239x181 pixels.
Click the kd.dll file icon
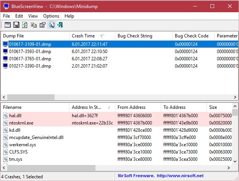(5, 130)
